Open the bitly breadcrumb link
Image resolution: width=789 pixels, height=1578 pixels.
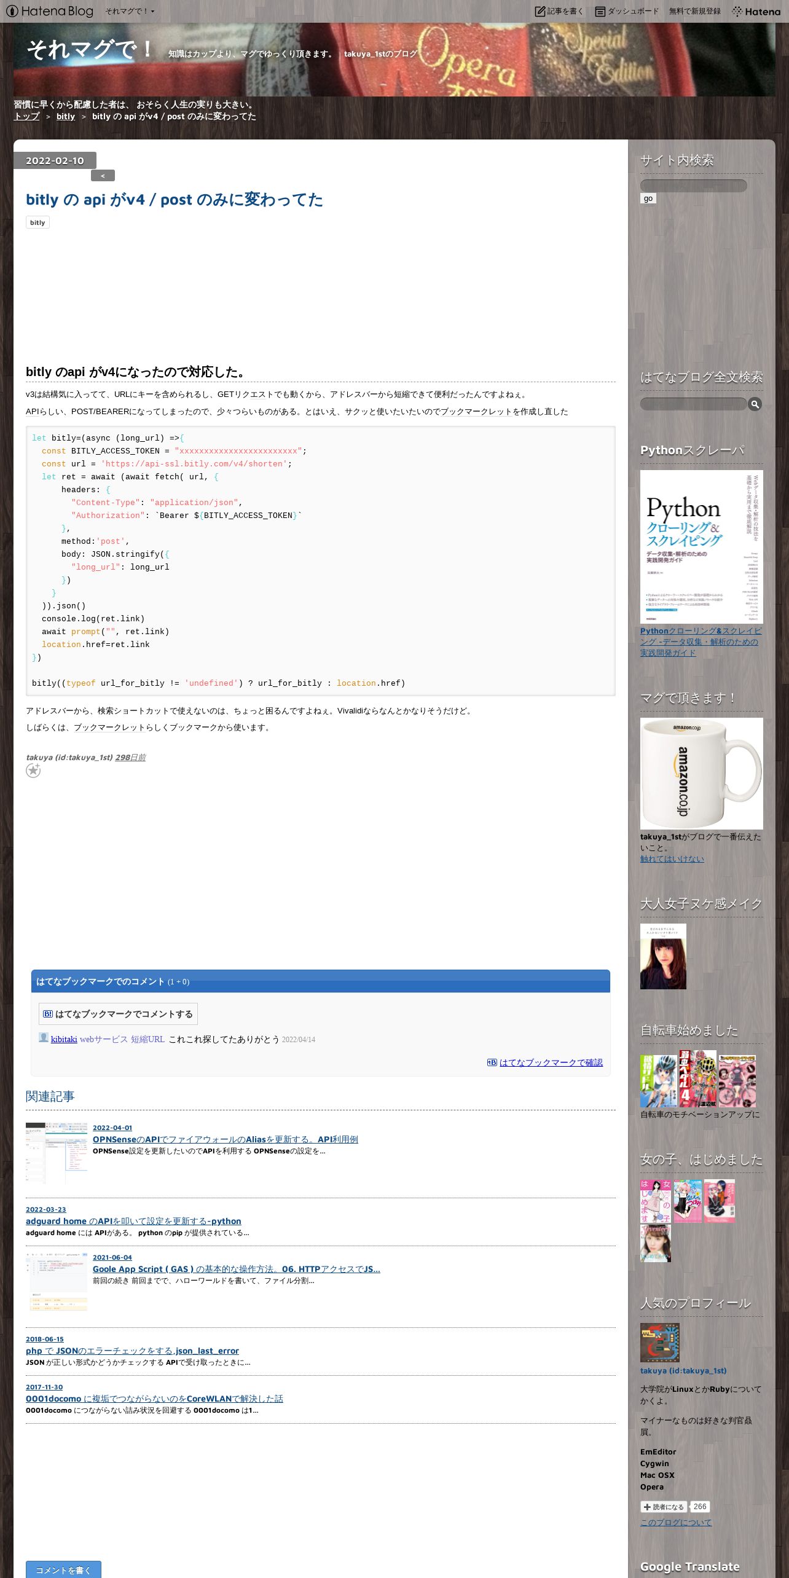click(66, 116)
